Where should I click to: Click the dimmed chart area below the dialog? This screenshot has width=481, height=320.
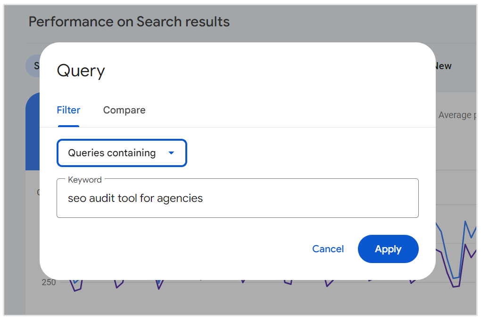[x=236, y=299]
